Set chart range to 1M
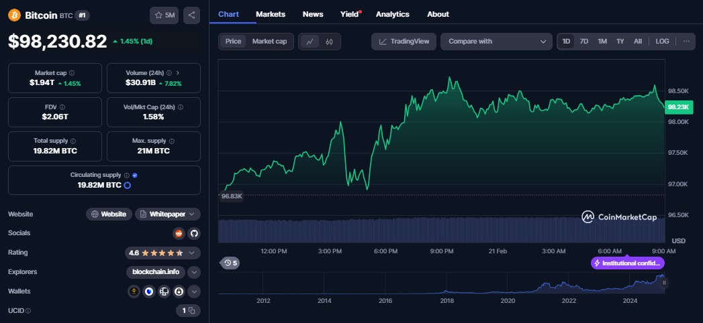 602,41
